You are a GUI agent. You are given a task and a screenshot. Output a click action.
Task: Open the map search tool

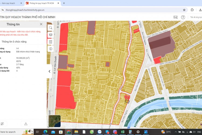point(51,28)
